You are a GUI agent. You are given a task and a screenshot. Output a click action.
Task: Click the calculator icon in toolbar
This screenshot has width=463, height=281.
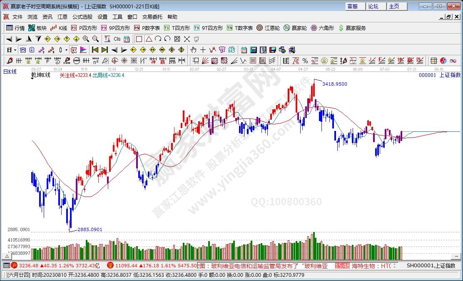[x=254, y=50]
